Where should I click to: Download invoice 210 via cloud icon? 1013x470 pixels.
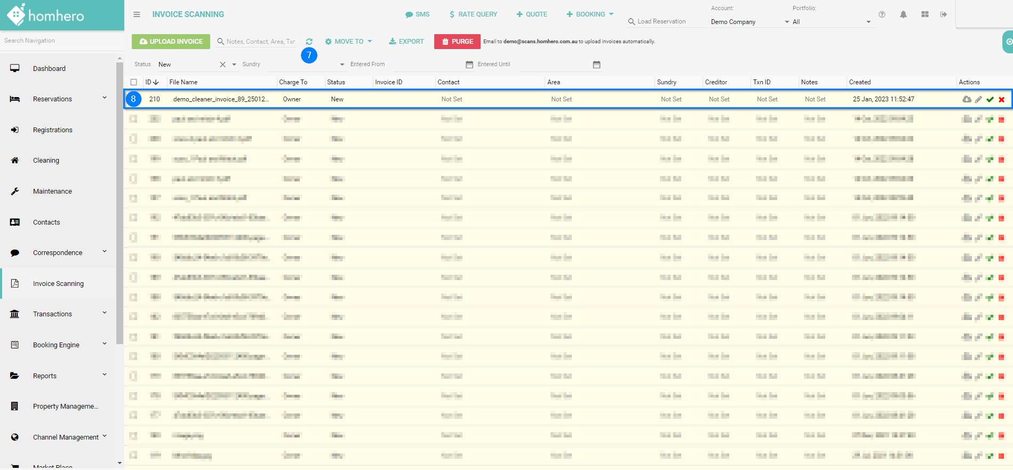tap(967, 99)
